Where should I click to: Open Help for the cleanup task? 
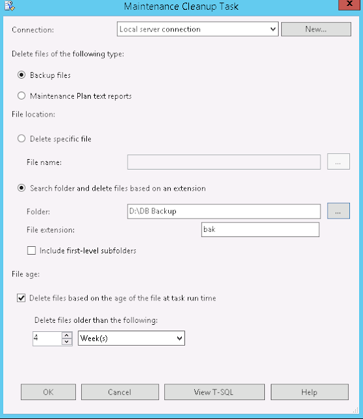[309, 392]
